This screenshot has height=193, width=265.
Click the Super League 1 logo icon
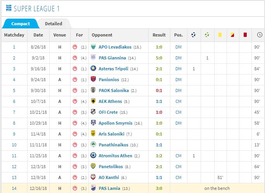point(7,8)
